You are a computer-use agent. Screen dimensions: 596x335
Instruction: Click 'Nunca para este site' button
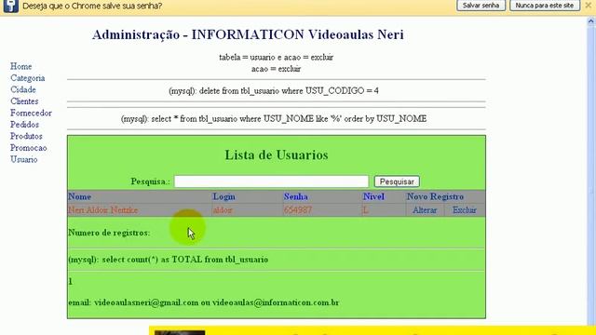point(544,6)
